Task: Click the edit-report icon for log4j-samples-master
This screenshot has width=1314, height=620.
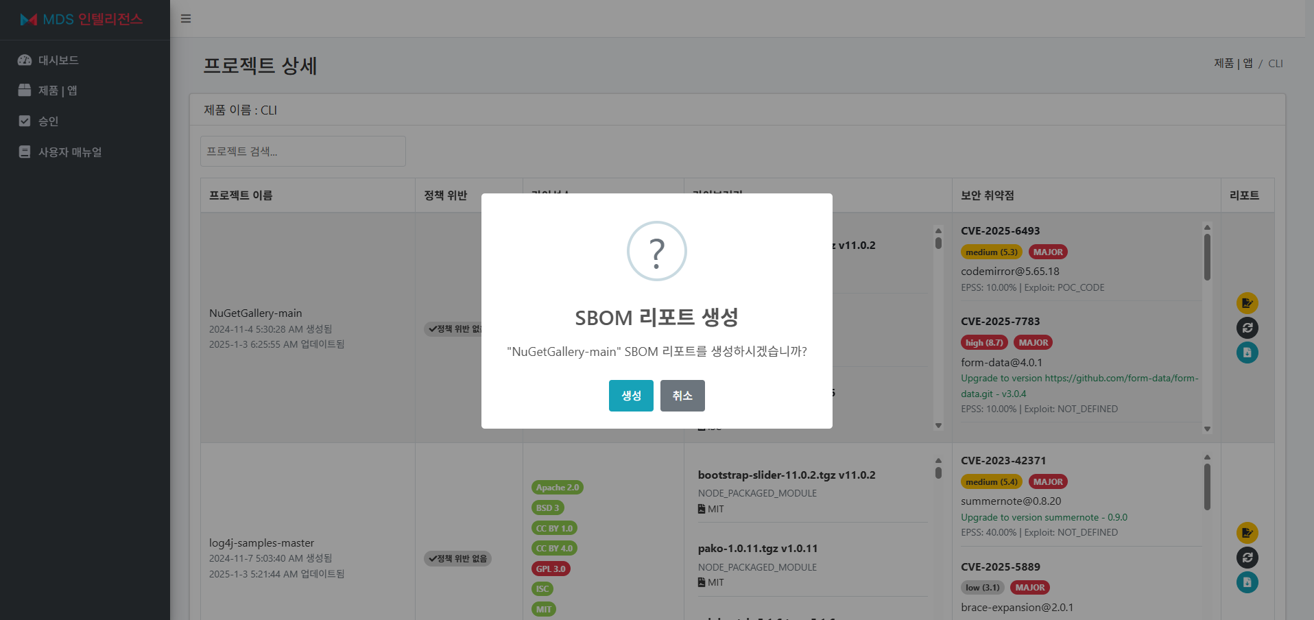Action: (1247, 532)
